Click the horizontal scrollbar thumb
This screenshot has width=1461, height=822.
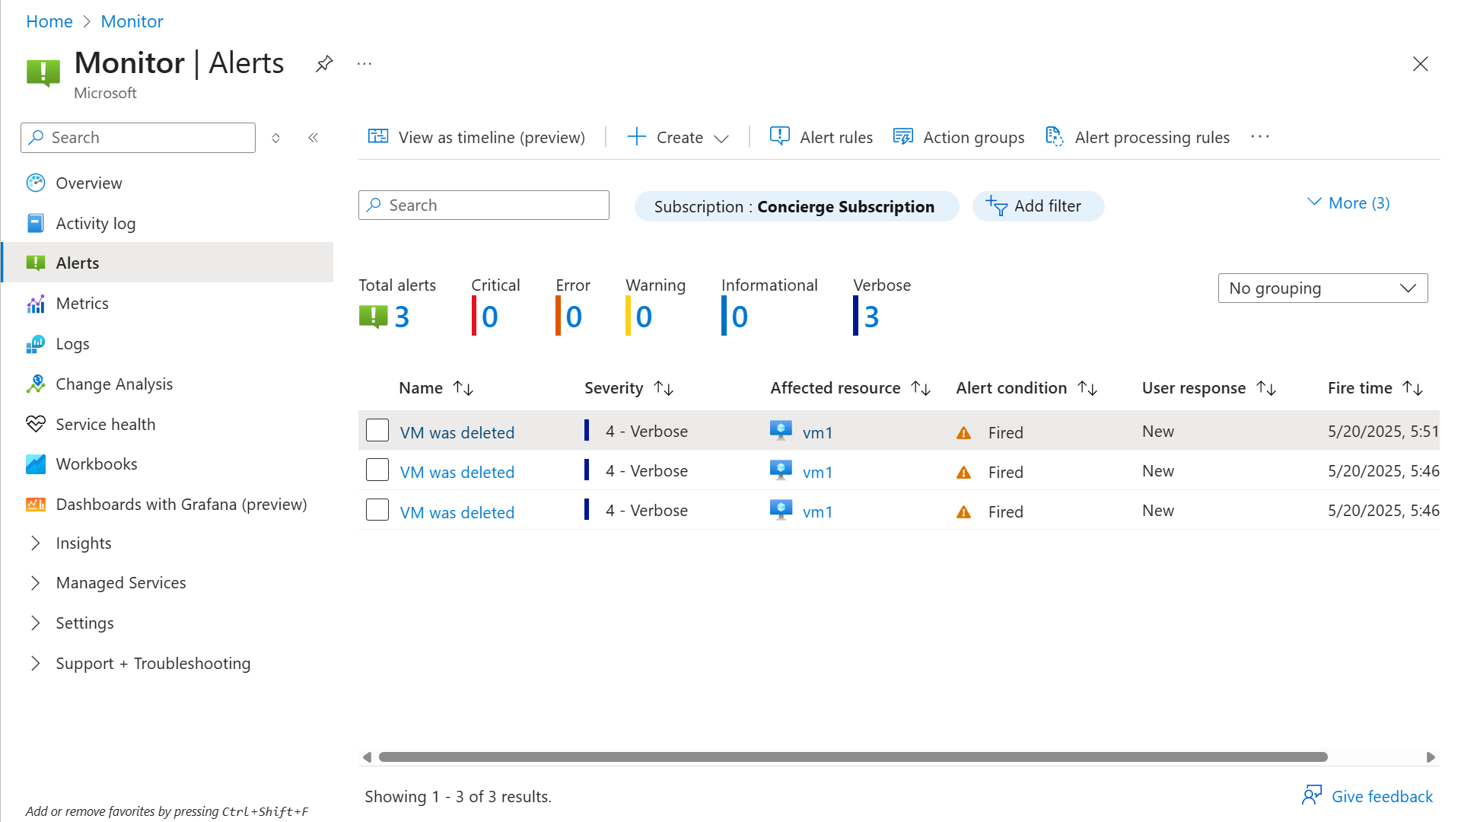click(853, 757)
